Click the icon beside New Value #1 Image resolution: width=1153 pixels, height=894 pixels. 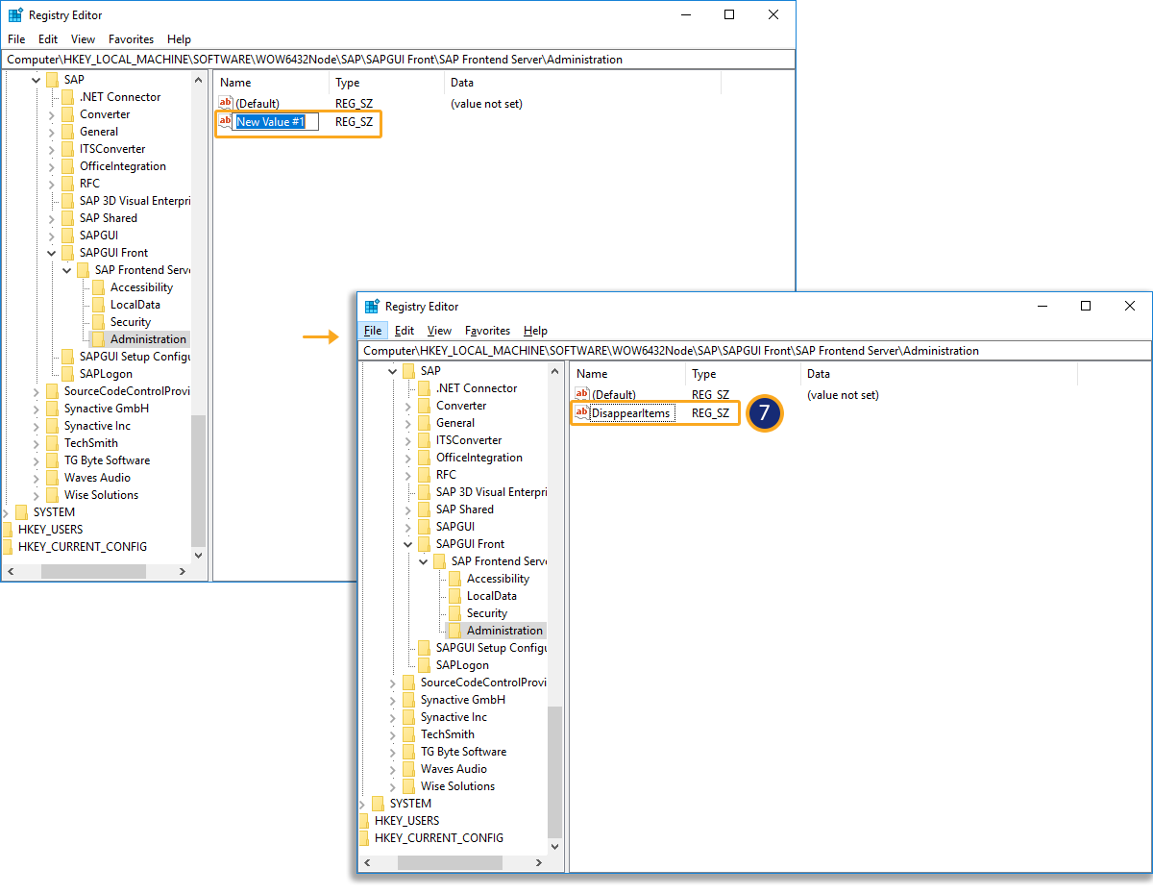point(226,121)
